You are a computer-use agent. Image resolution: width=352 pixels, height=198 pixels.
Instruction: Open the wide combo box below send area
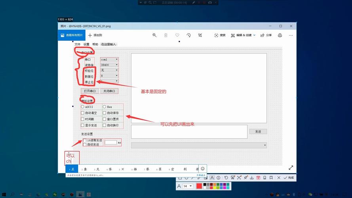tap(199, 145)
